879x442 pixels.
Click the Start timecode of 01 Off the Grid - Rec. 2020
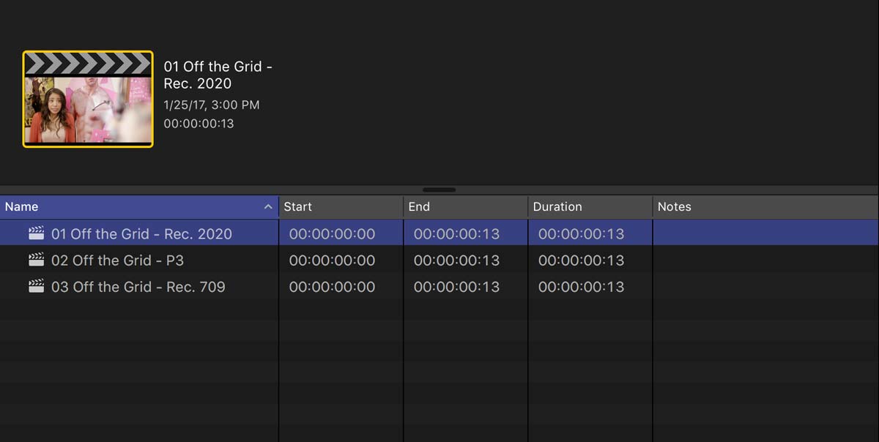point(332,234)
